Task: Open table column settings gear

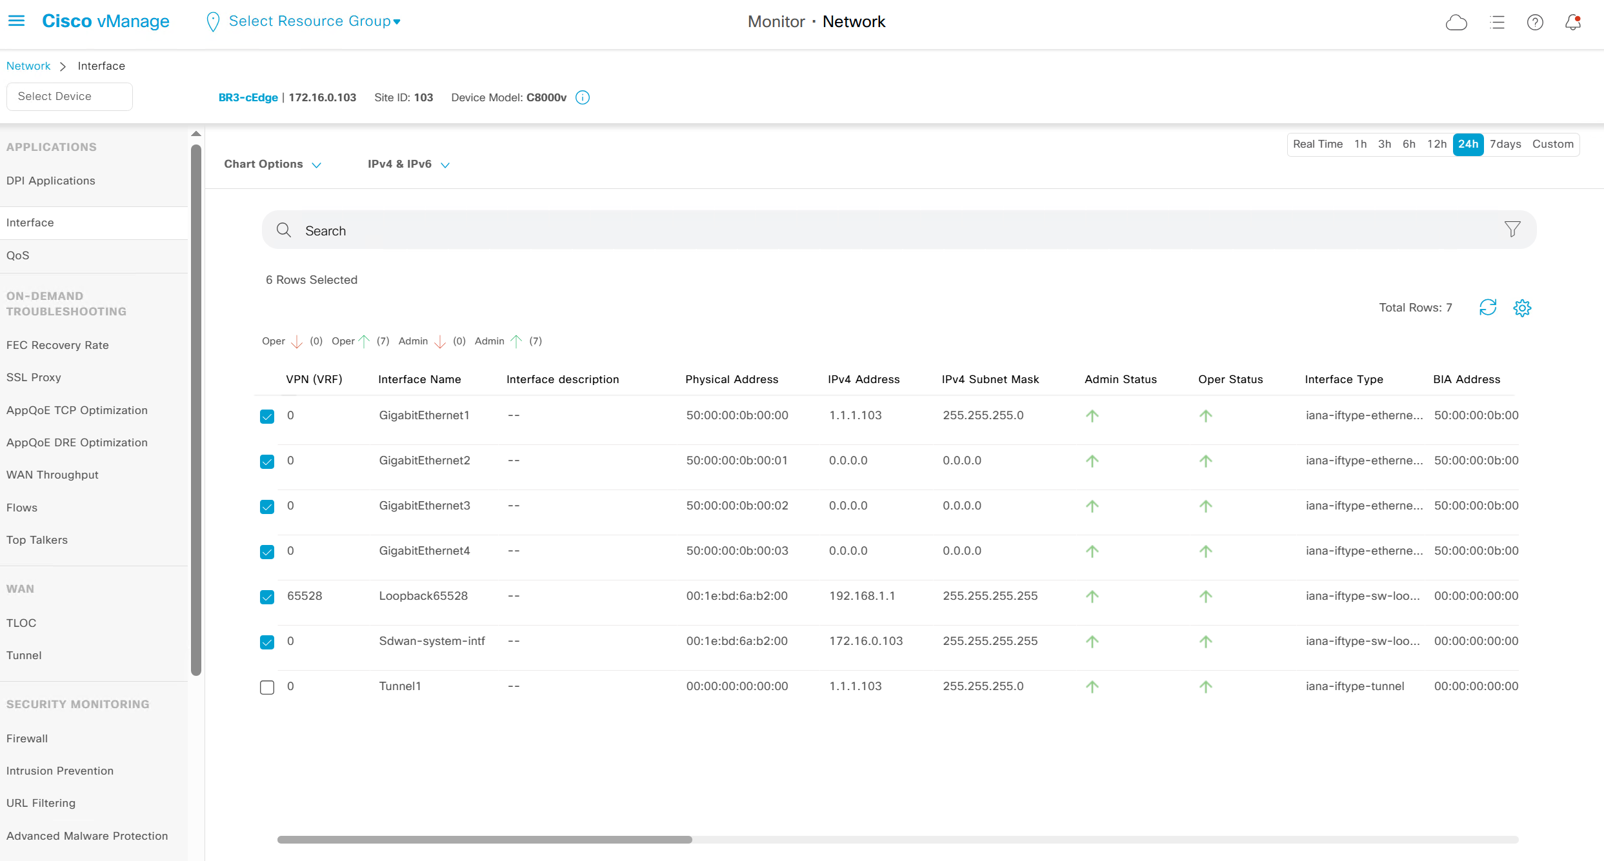Action: [1522, 308]
